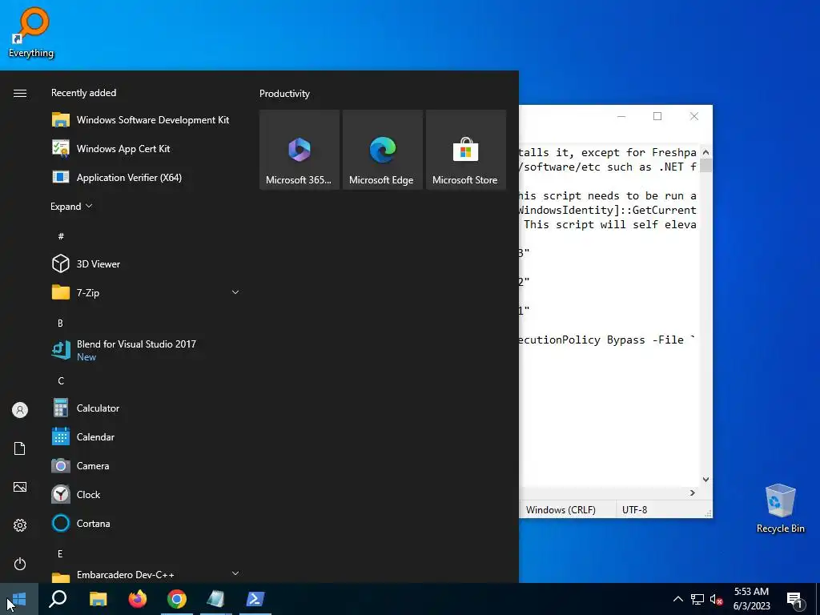
Task: Launch the Camera app
Action: [146, 465]
